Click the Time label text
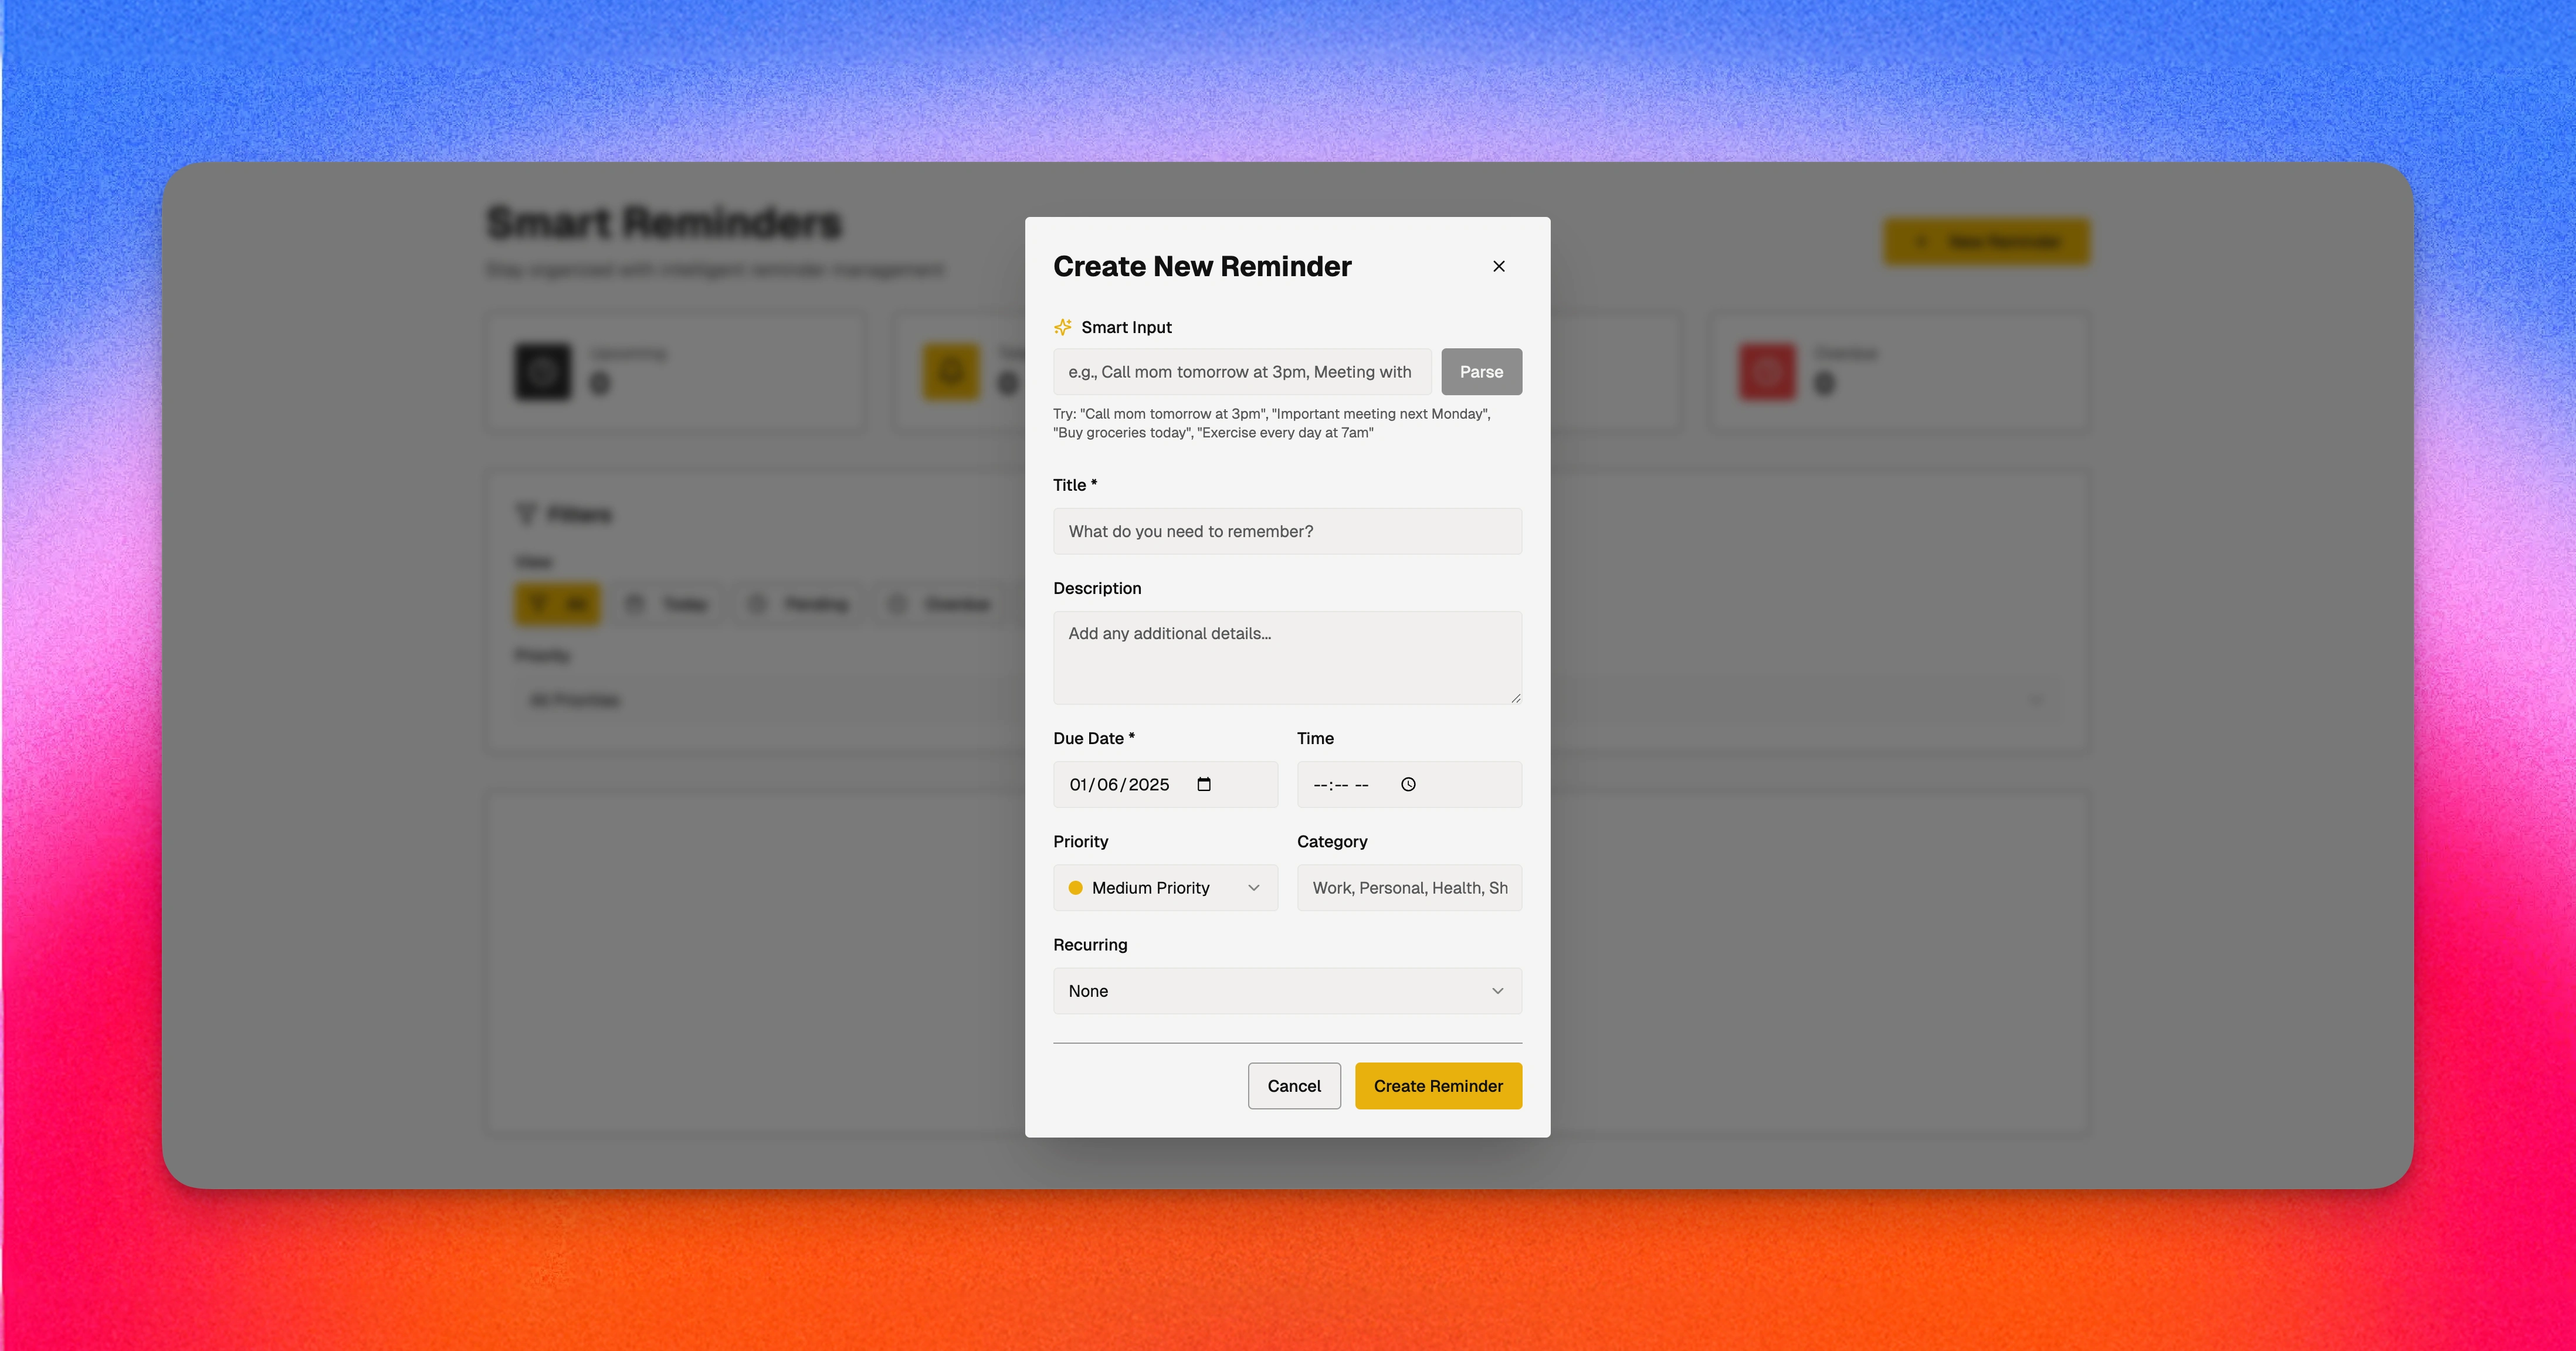2576x1351 pixels. coord(1315,738)
